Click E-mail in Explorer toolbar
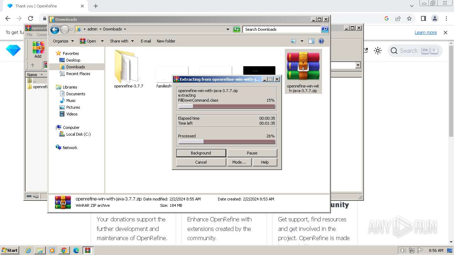The height and width of the screenshot is (255, 454). point(146,41)
